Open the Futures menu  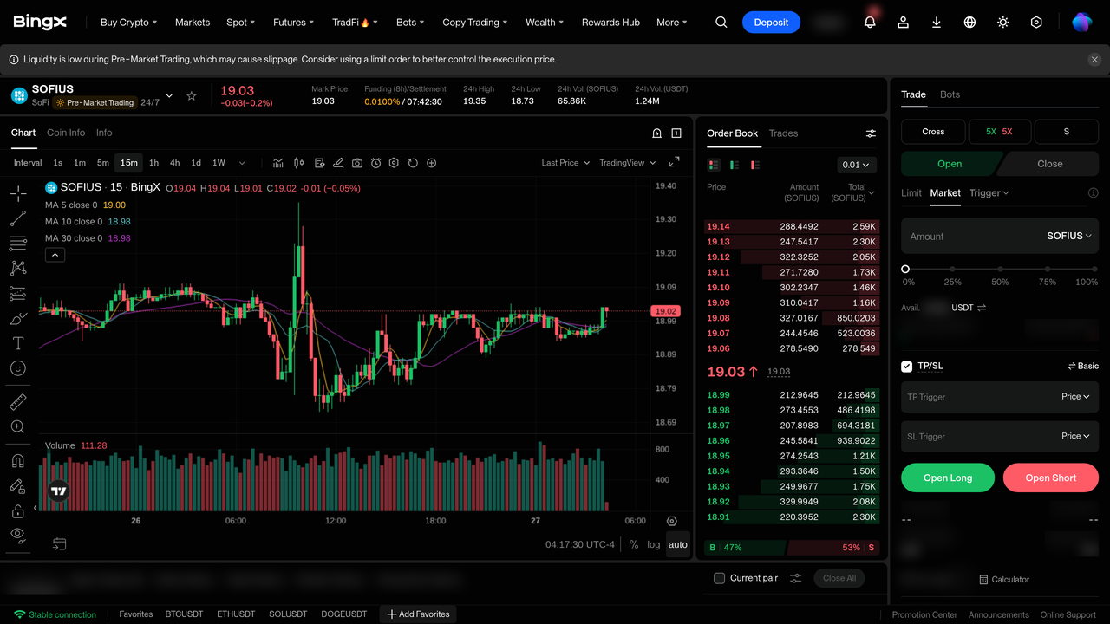(294, 23)
